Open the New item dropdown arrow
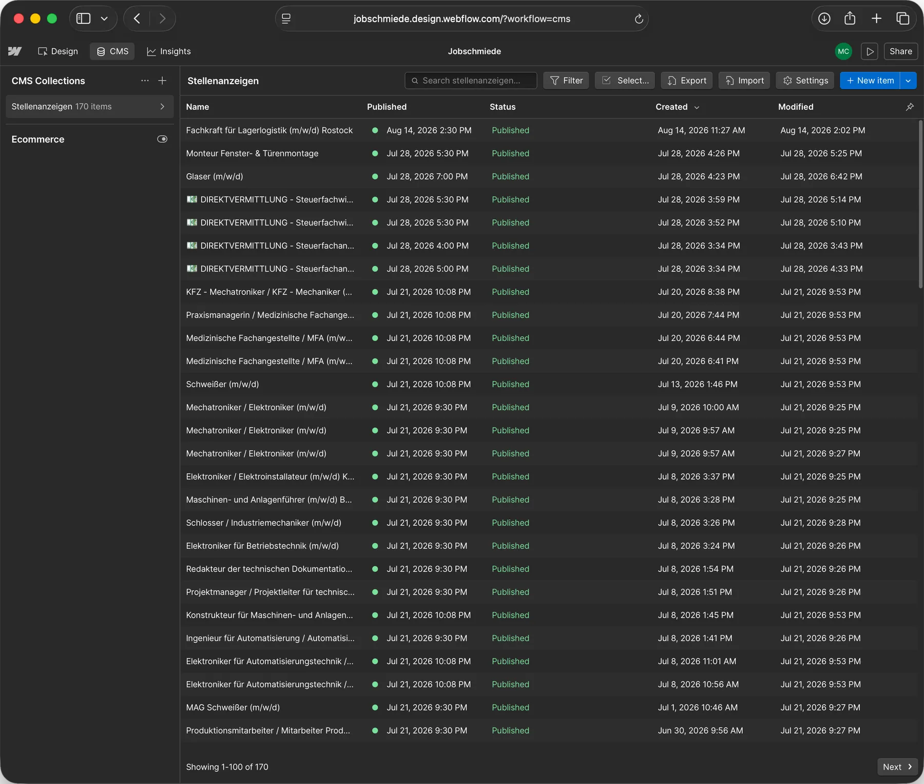924x784 pixels. 908,81
